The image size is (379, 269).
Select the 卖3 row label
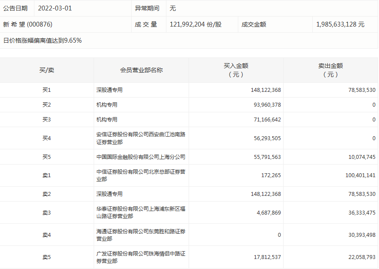pos(47,213)
